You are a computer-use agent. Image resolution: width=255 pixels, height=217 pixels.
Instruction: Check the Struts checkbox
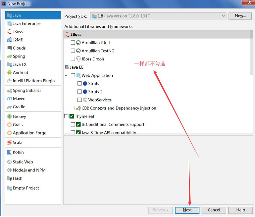click(x=79, y=84)
